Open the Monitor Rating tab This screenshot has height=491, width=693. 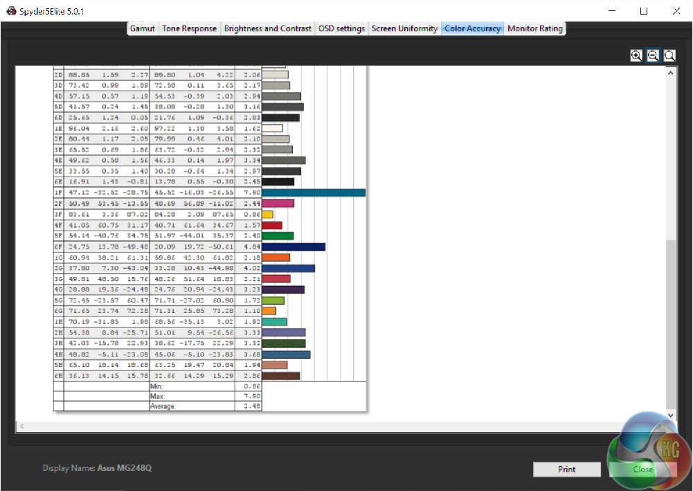click(534, 28)
